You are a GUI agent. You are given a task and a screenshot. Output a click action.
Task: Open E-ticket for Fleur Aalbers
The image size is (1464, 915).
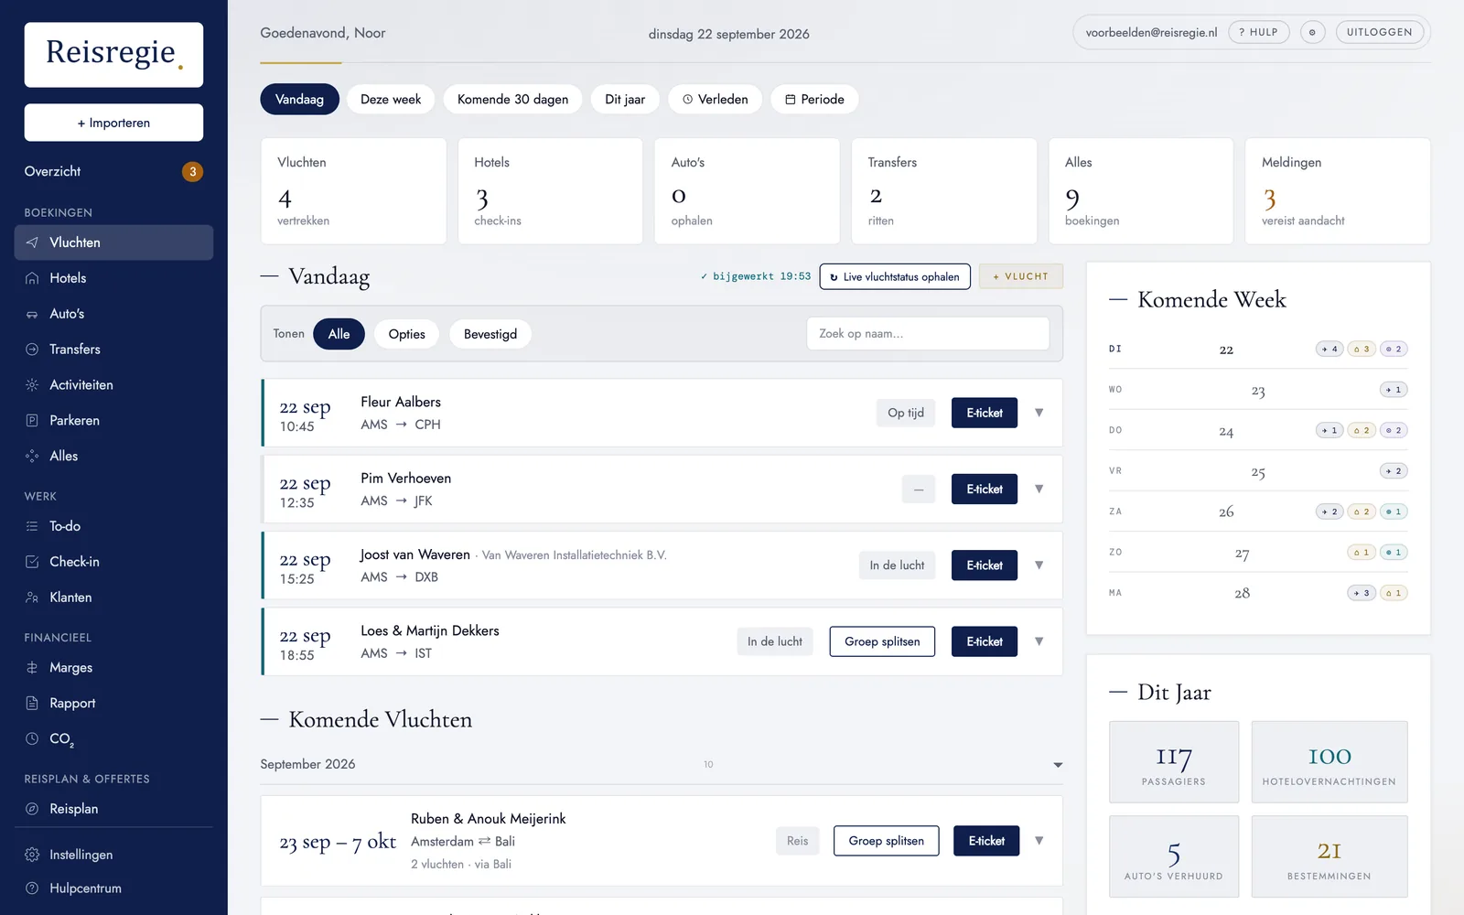985,413
